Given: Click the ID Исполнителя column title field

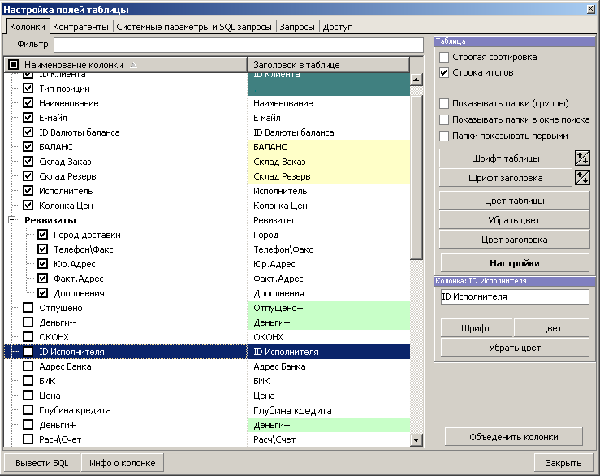Looking at the screenshot, I should coord(515,296).
